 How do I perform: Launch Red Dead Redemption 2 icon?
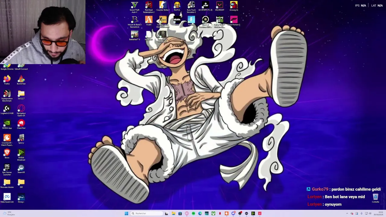[149, 7]
